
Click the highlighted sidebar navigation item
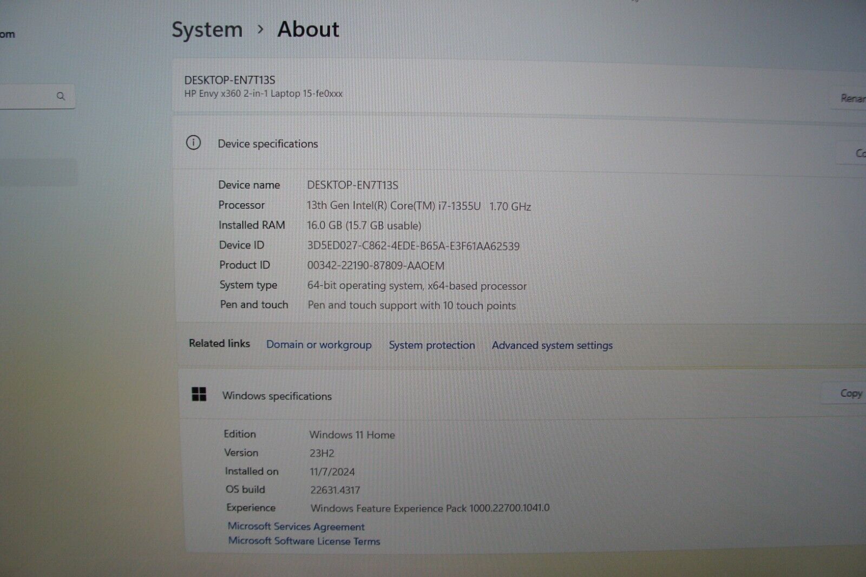click(x=38, y=172)
